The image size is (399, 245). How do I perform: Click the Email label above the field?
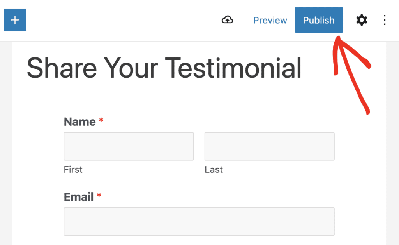pos(79,197)
